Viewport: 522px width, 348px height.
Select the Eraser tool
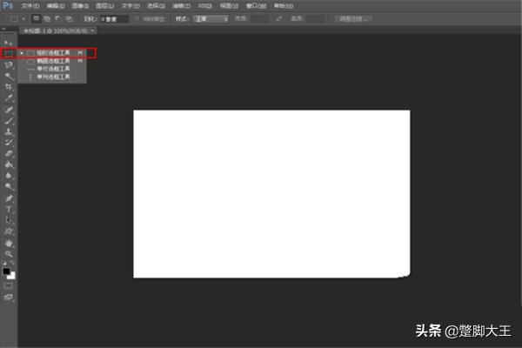pos(9,153)
